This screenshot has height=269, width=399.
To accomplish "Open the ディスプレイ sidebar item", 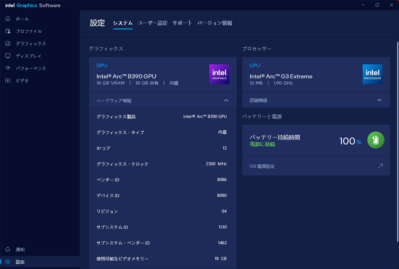I will [x=40, y=56].
